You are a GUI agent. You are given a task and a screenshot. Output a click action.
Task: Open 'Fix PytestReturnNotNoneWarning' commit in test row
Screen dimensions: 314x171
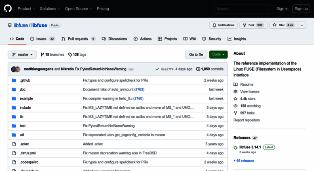pyautogui.click(x=109, y=126)
